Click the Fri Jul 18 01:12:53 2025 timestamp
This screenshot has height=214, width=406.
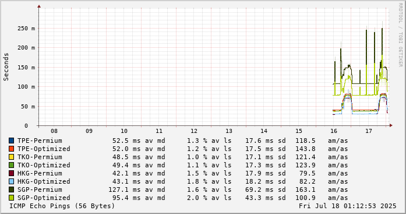(348, 206)
